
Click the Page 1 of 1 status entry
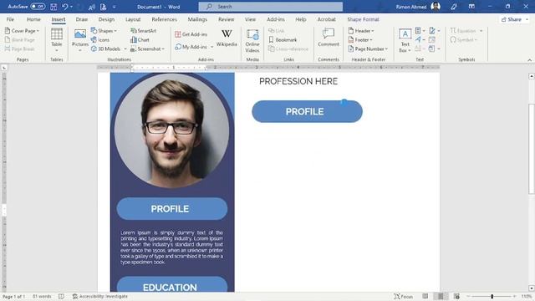(14, 297)
